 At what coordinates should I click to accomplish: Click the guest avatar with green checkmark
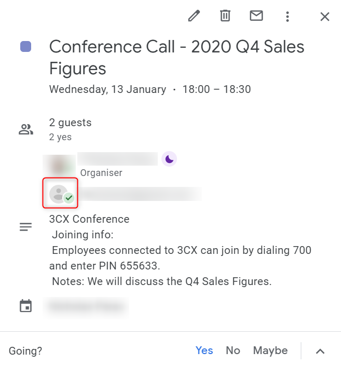[x=60, y=193]
